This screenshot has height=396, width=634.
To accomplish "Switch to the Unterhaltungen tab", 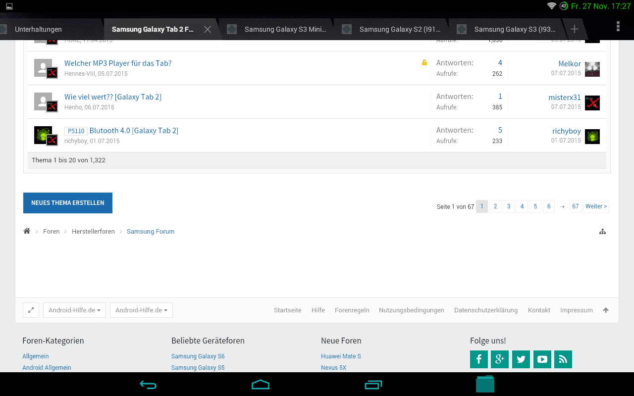I will [38, 30].
